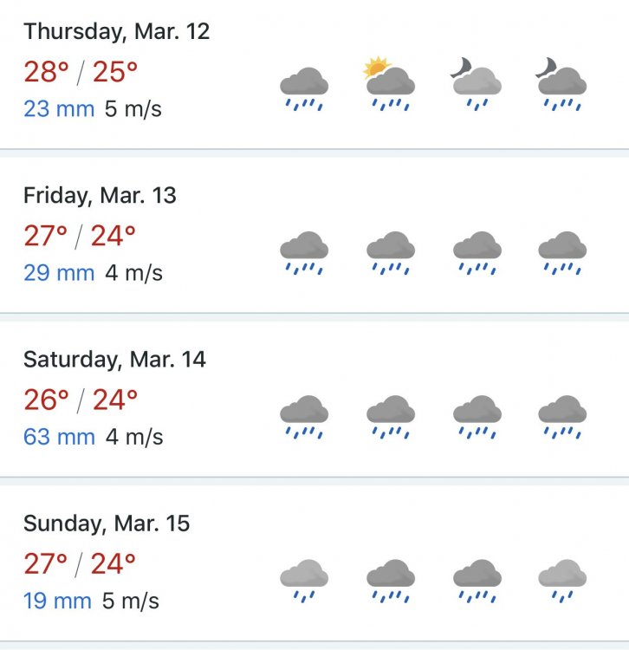Select Friday's last rain cloud icon
The image size is (629, 650).
coord(561,251)
